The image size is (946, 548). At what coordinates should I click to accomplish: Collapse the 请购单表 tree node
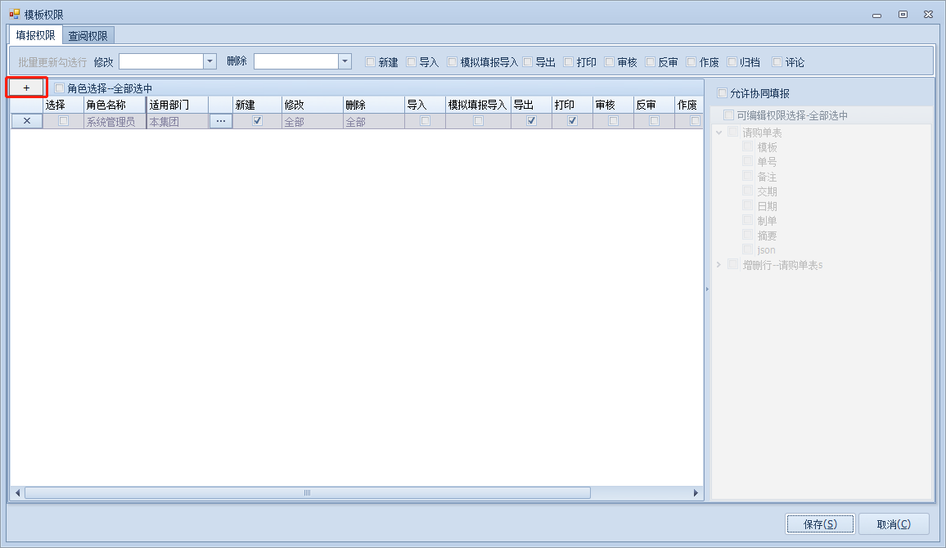tap(719, 133)
